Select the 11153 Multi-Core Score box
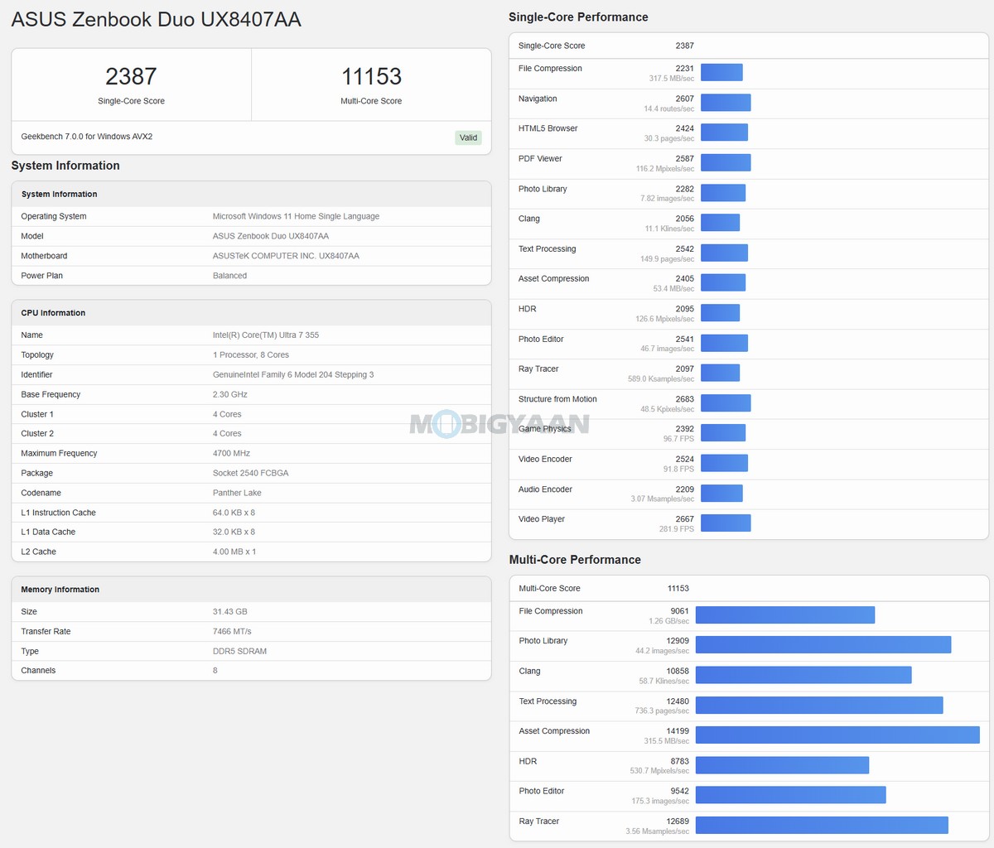The image size is (994, 848). click(371, 84)
